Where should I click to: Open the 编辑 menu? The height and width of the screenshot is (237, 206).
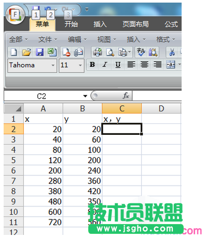click(x=77, y=39)
